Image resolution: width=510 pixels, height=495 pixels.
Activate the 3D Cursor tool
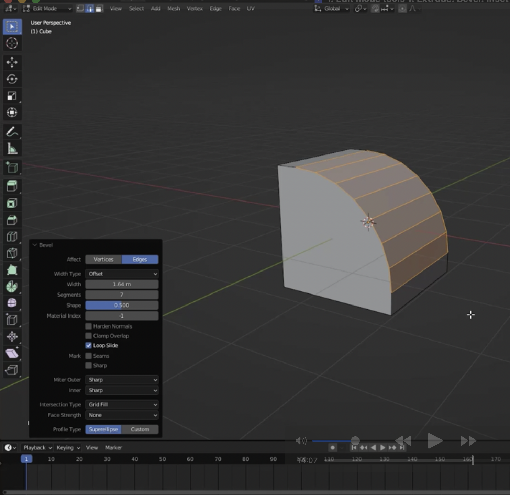(x=12, y=43)
